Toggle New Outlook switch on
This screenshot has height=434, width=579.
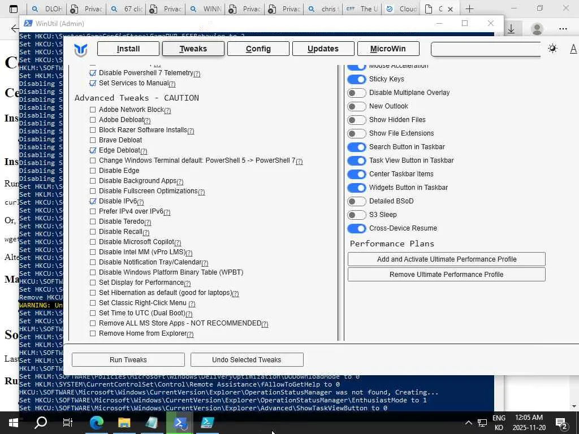[357, 106]
